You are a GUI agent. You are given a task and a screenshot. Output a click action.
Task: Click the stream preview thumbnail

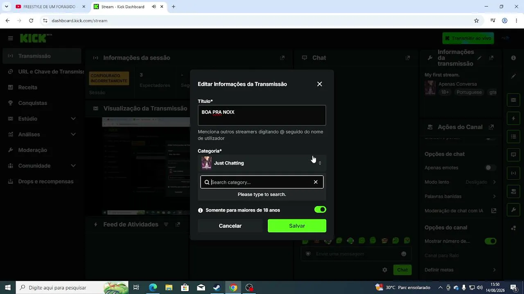point(146,166)
